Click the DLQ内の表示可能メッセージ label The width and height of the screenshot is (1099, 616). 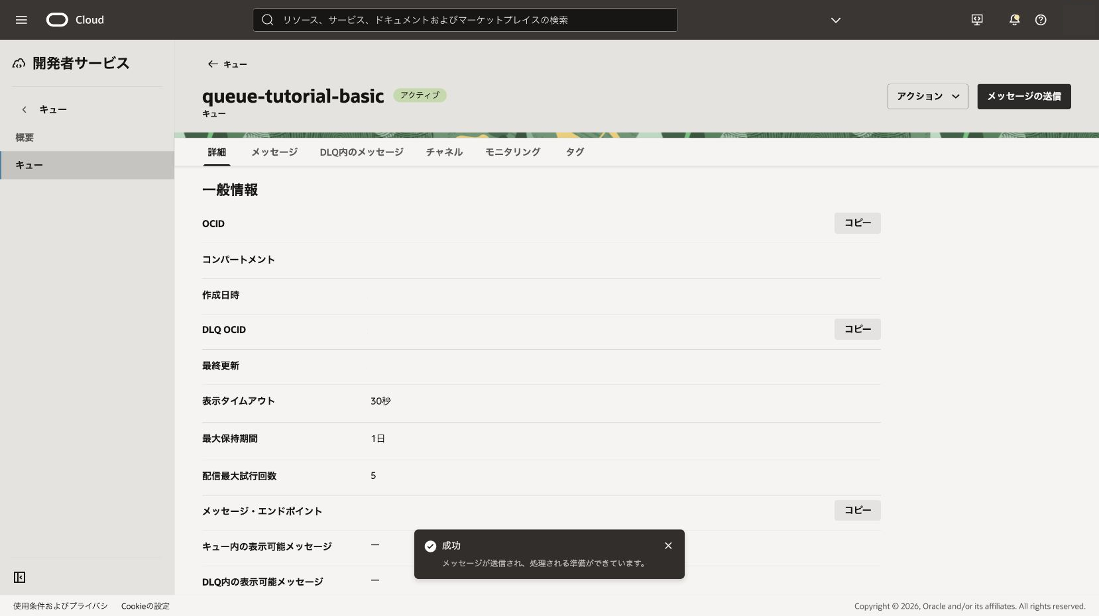click(262, 582)
